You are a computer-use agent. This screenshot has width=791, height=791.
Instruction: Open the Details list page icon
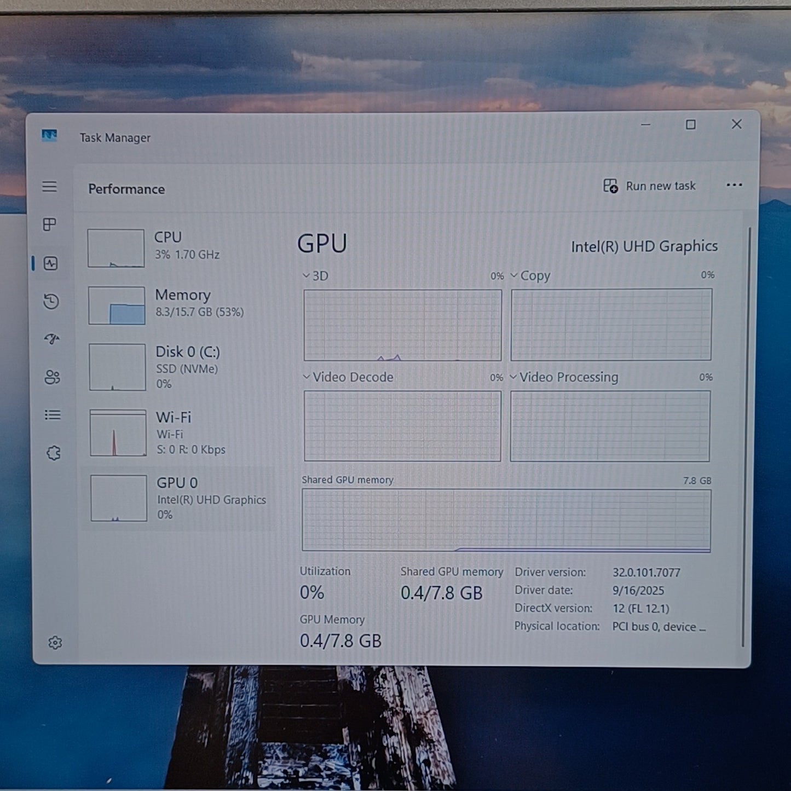pos(53,415)
